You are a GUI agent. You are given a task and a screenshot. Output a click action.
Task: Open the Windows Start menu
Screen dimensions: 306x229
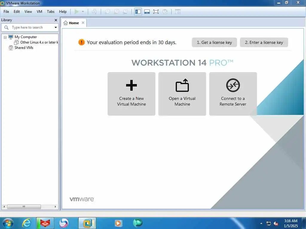tap(8, 223)
